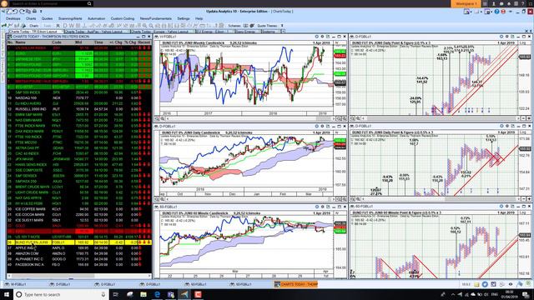Select the highlighted BUND FUT row
This screenshot has width=534, height=300.
click(x=79, y=242)
